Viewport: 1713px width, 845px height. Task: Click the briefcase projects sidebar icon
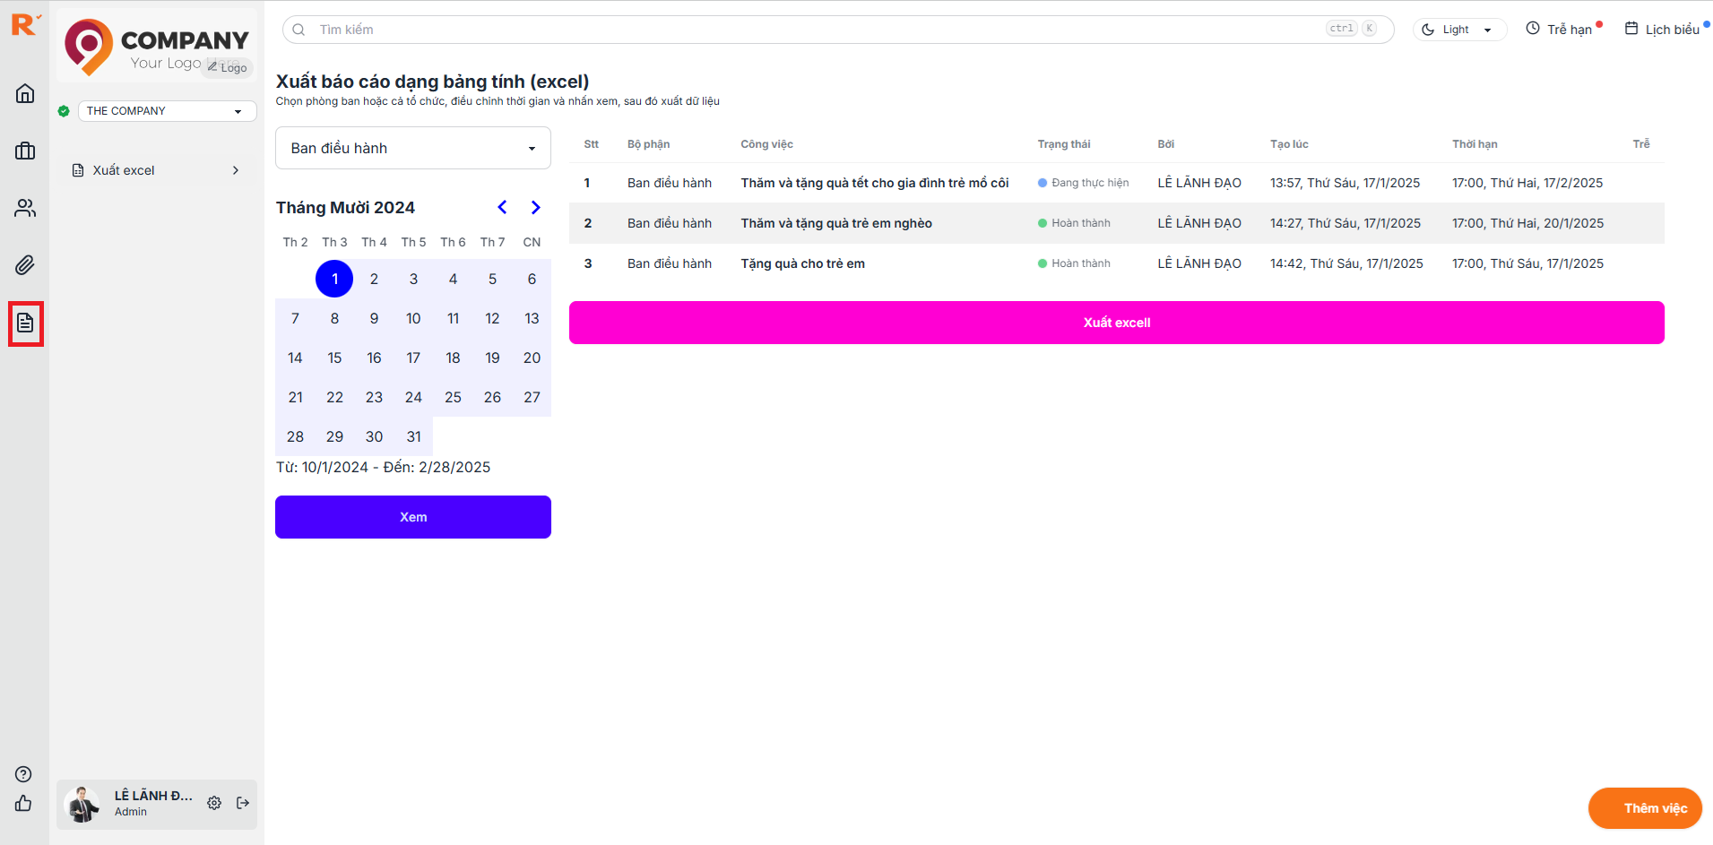25,151
